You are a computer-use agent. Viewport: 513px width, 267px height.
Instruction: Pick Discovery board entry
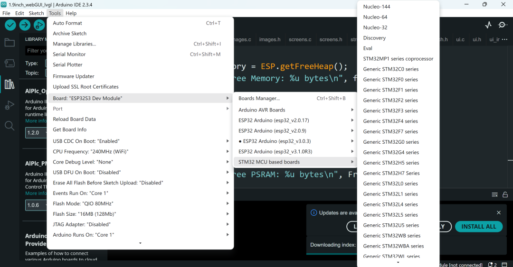coord(398,38)
